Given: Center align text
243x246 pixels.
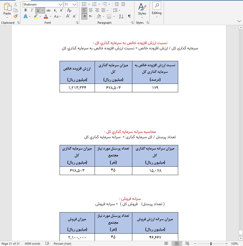Looking at the screenshot, I should [91, 10].
